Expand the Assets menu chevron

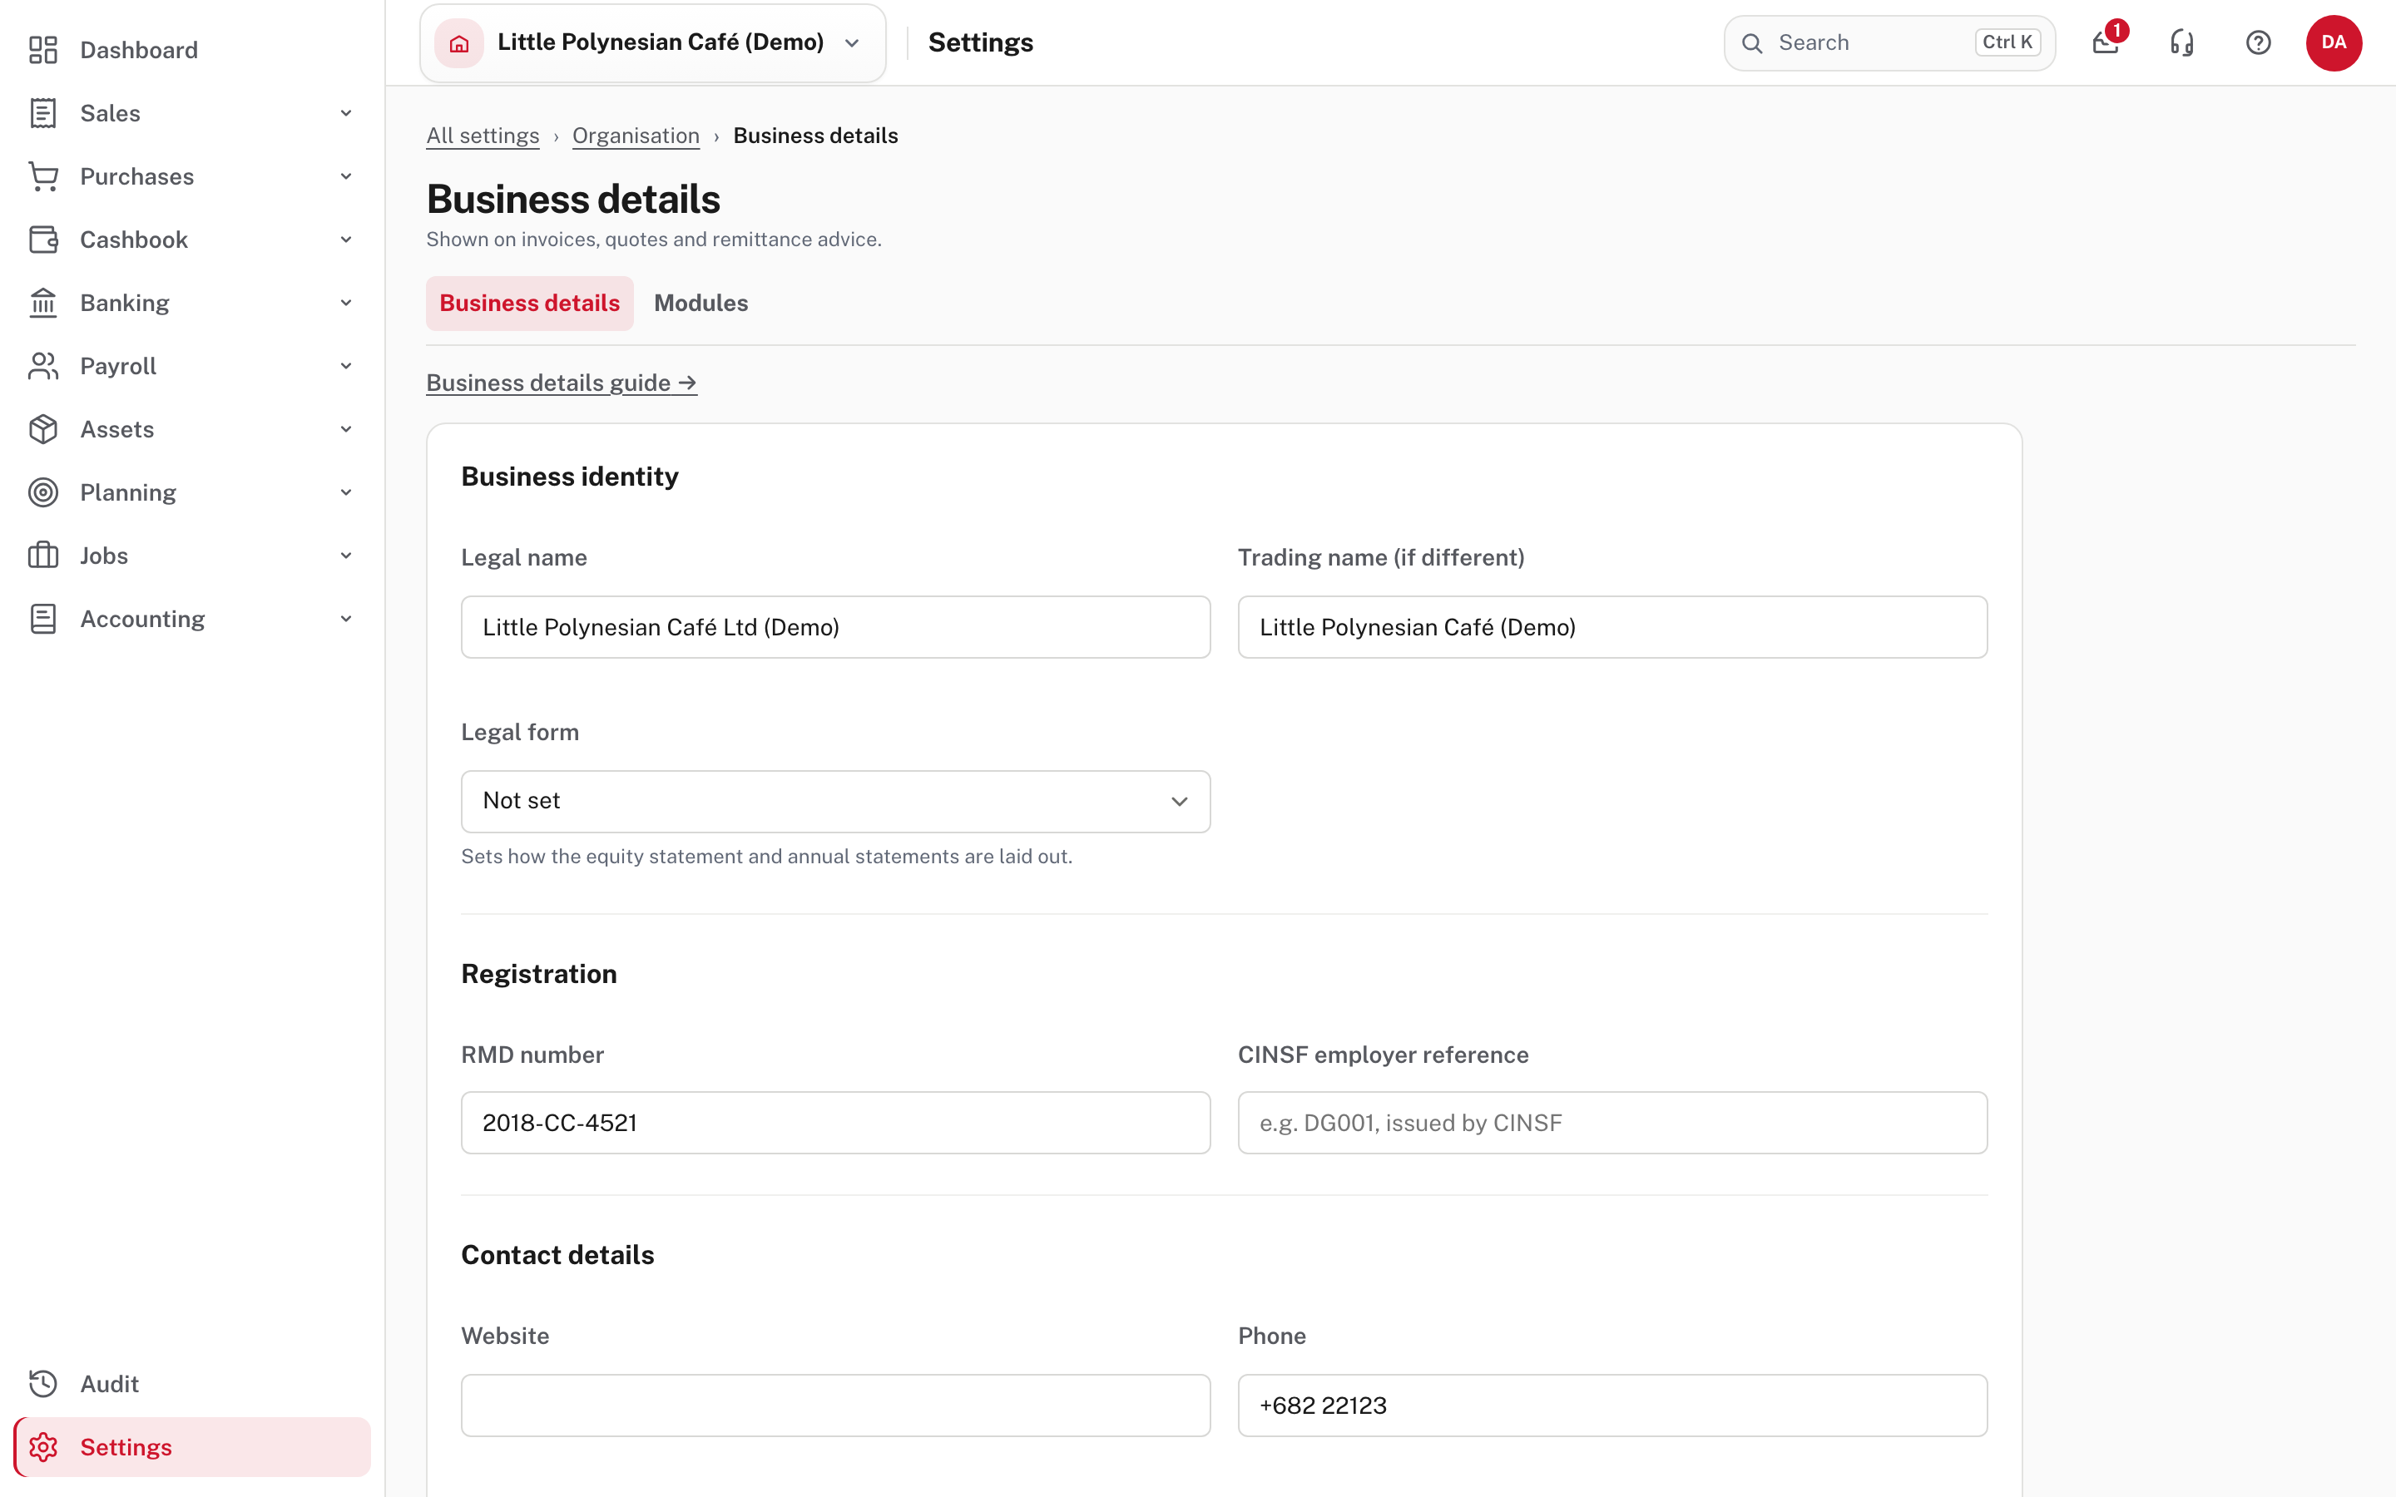(x=345, y=430)
